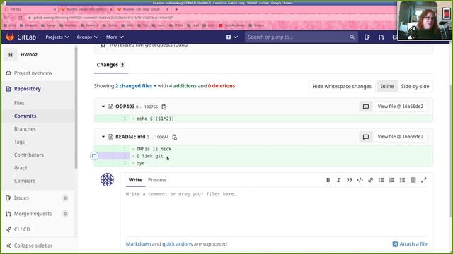The image size is (453, 254).
Task: Open Merge Requests in sidebar
Action: pos(33,214)
